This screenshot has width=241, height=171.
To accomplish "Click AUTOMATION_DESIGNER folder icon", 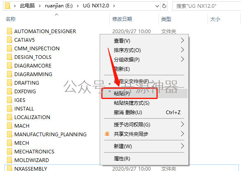I will (x=9, y=31).
